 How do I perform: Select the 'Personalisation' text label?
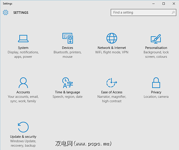click(156, 48)
